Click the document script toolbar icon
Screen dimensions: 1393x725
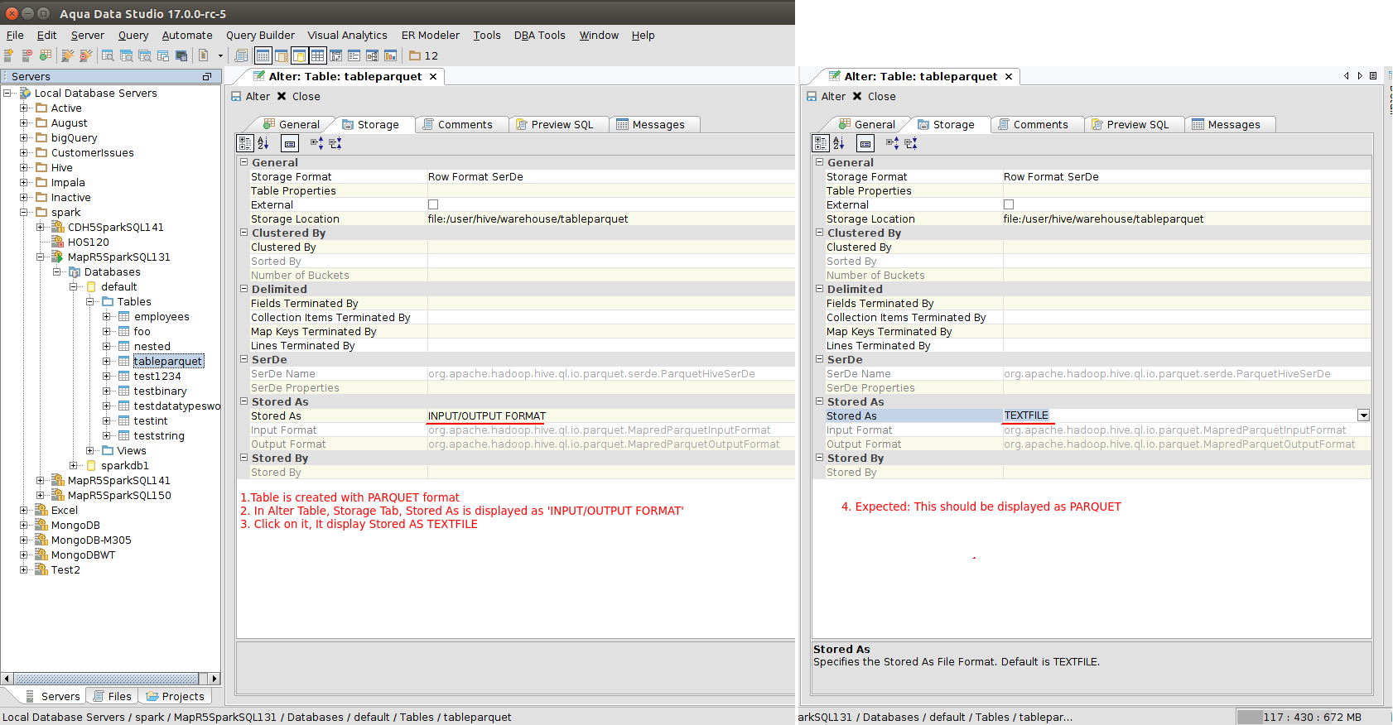pos(203,55)
